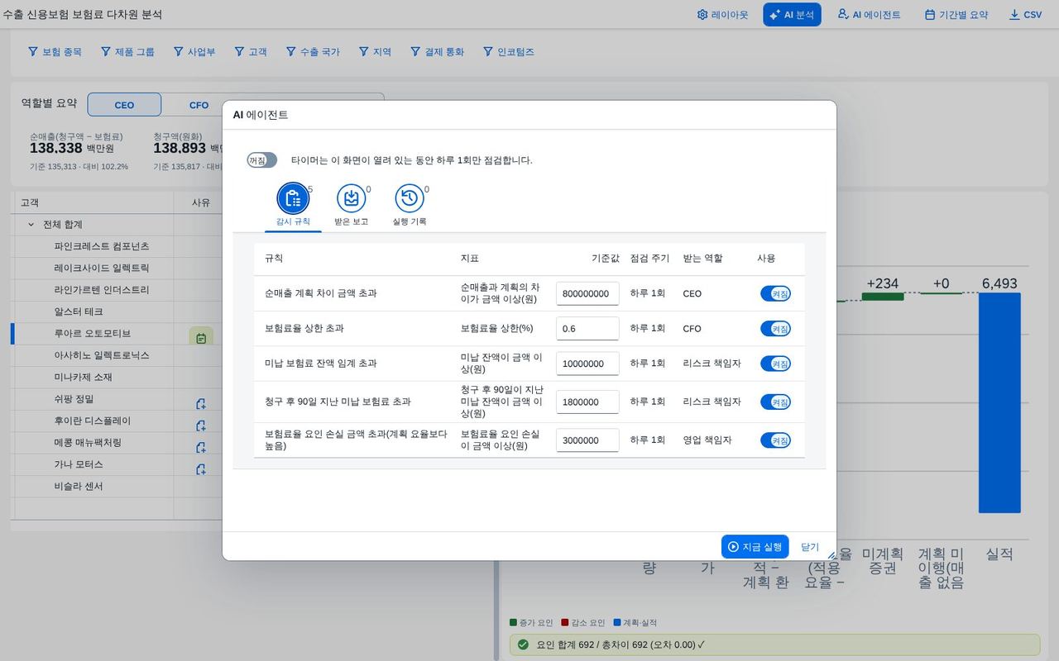Select the 라인가르텐 인더스트리 row

[102, 290]
